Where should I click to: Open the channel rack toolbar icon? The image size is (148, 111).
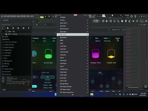(x=111, y=21)
